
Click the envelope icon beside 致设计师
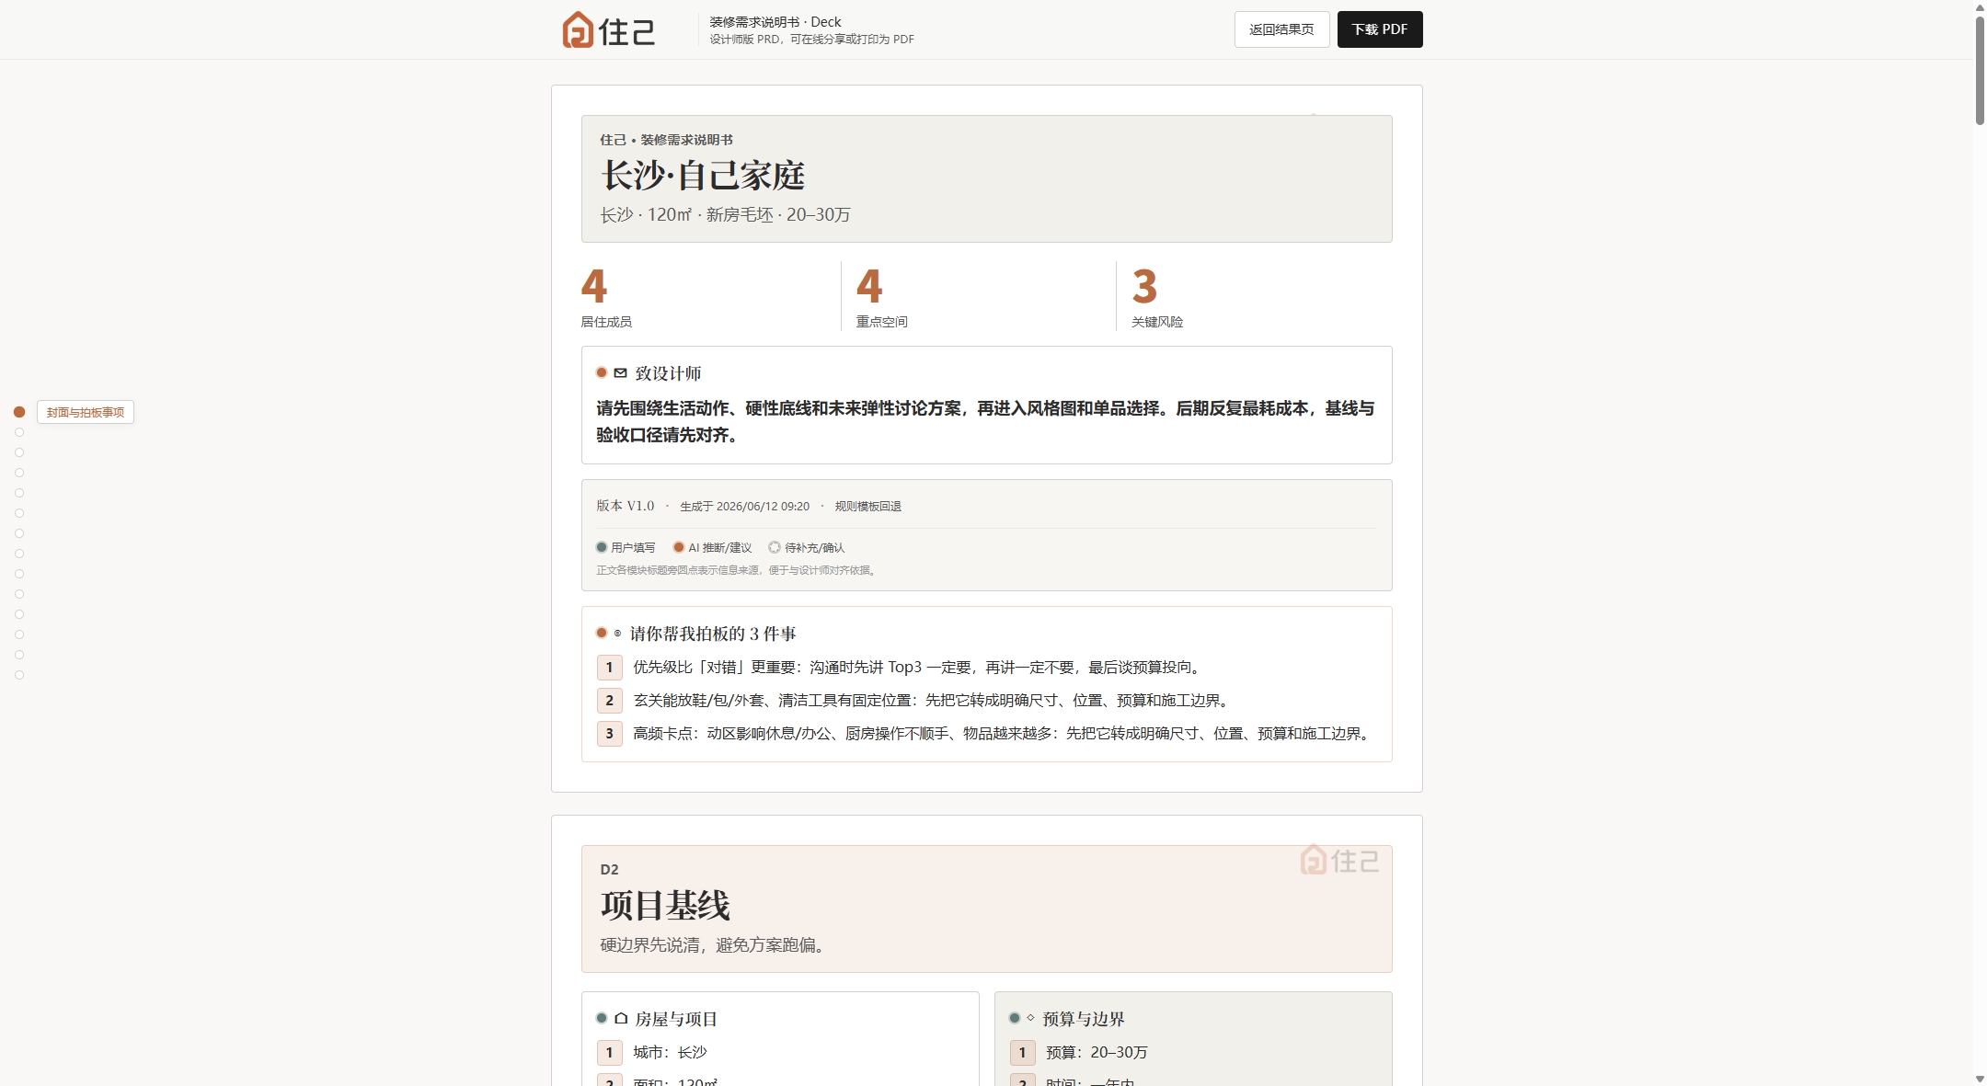point(620,372)
